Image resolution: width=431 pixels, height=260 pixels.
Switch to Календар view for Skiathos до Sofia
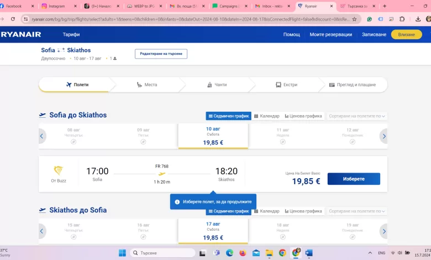pos(267,211)
